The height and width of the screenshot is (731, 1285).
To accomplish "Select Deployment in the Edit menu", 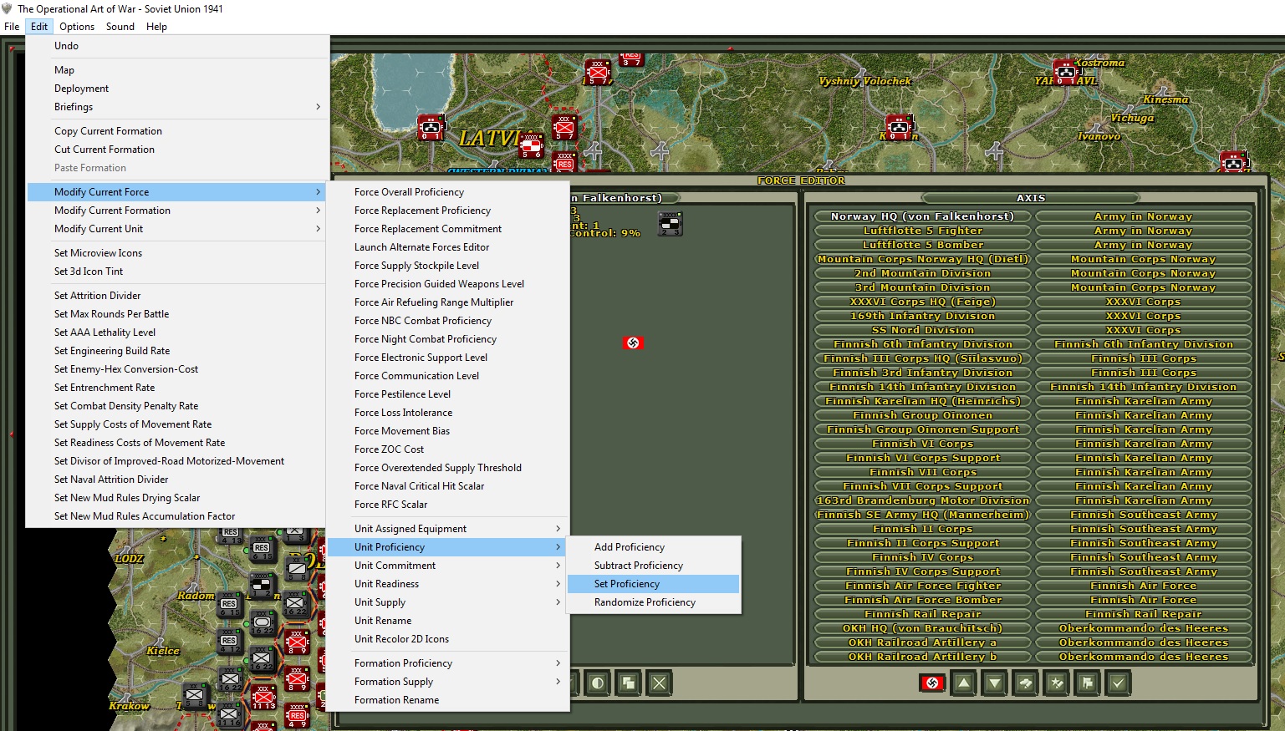I will (x=176, y=89).
